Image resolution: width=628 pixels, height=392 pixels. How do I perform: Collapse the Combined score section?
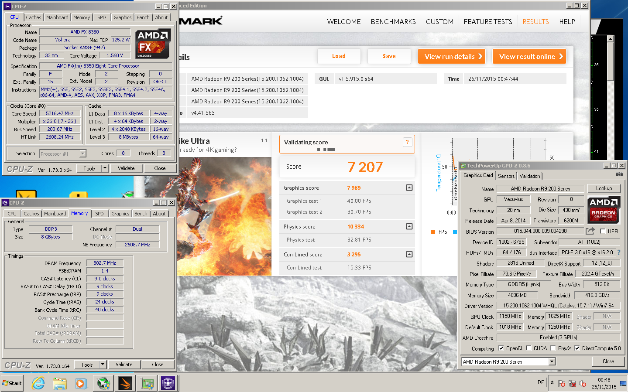pyautogui.click(x=409, y=254)
